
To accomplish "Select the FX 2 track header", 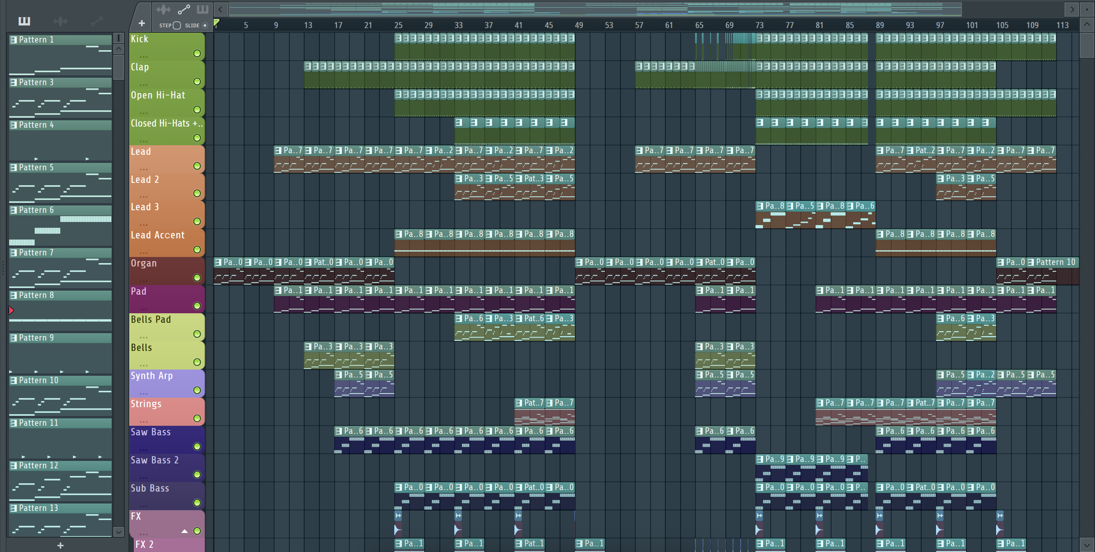I will tap(169, 545).
